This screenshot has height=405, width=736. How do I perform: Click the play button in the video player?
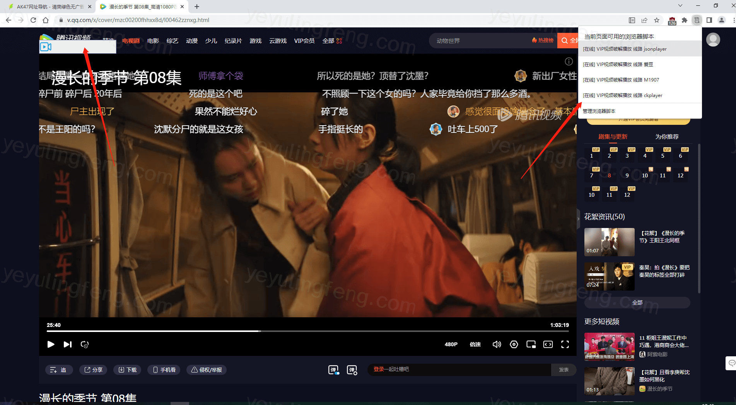click(51, 344)
